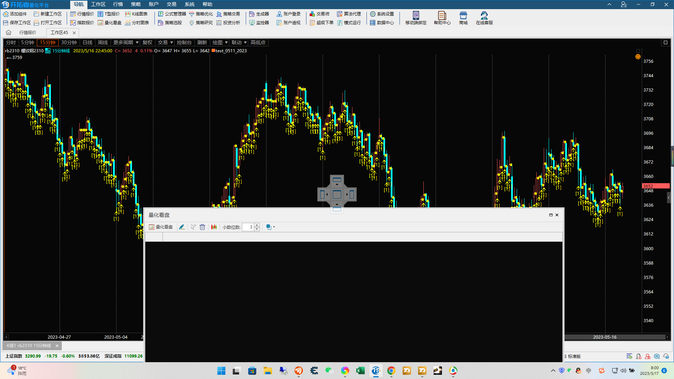Contact 在线客服 online support
This screenshot has height=379, width=674.
pos(484,18)
